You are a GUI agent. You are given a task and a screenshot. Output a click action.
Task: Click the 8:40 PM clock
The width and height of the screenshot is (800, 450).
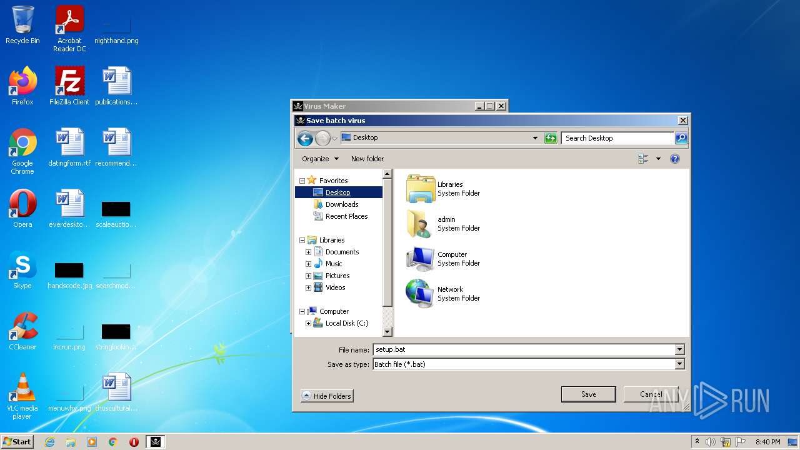767,442
